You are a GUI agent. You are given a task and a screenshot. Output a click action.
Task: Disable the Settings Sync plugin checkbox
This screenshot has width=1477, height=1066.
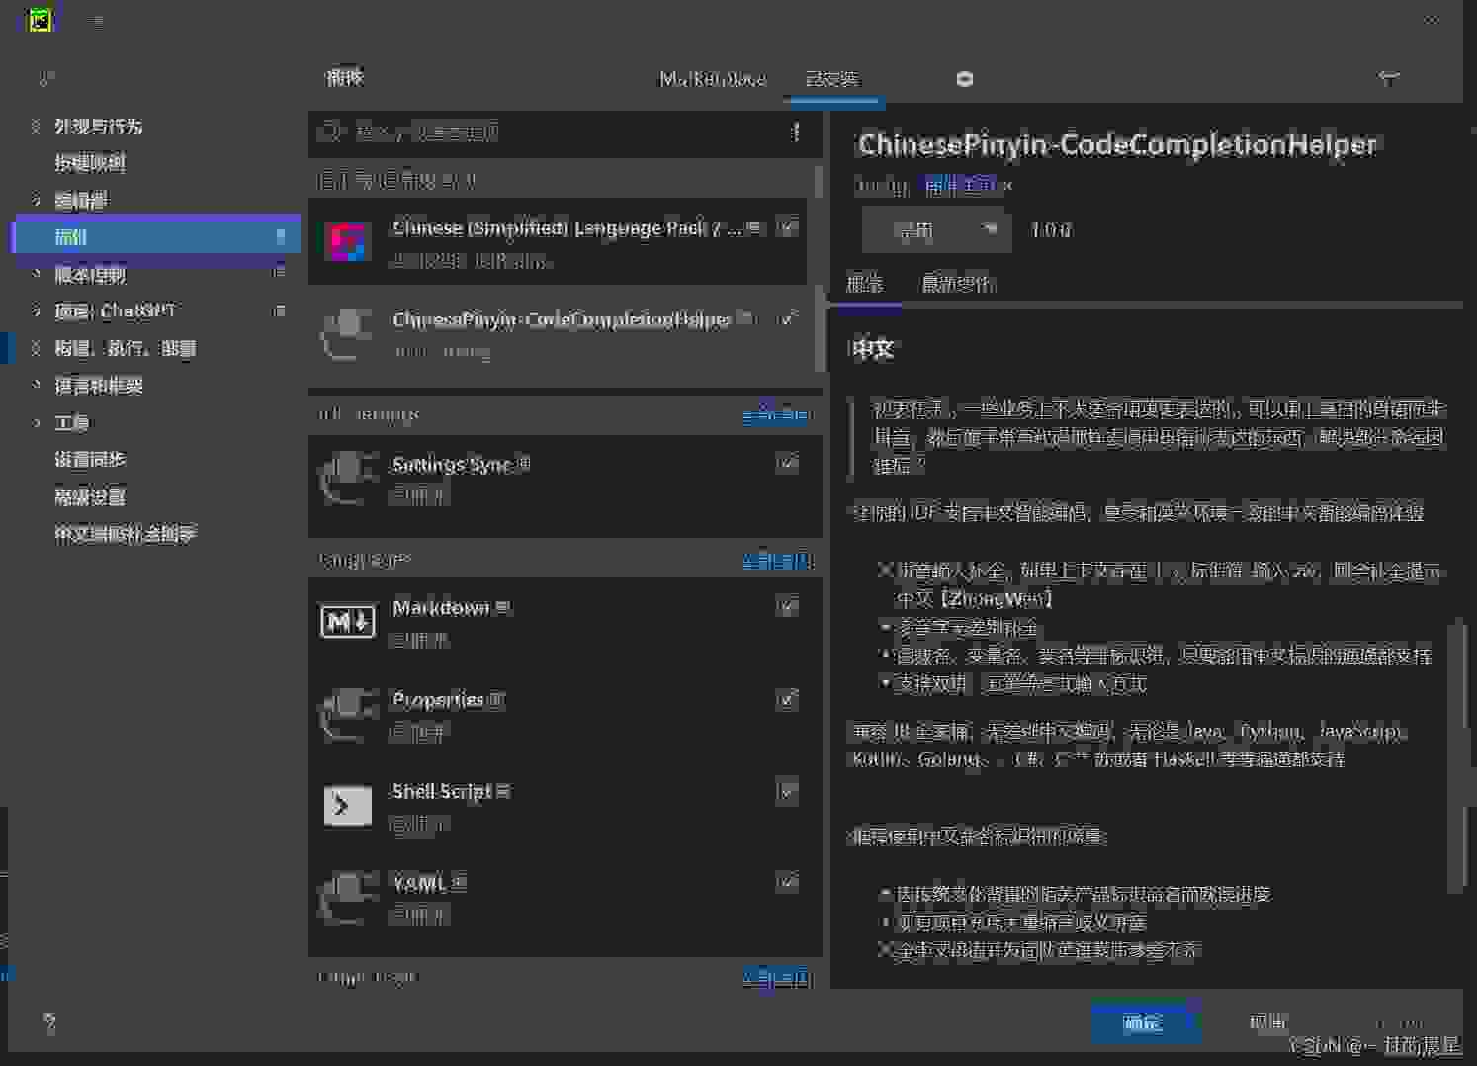[787, 463]
